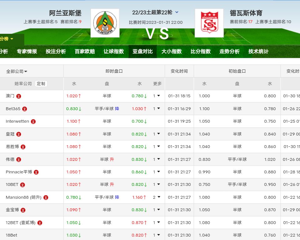Viewport: 300px width, 240px height.
Task: Open the 积分榜 dropdown on the left
Action: point(7,39)
